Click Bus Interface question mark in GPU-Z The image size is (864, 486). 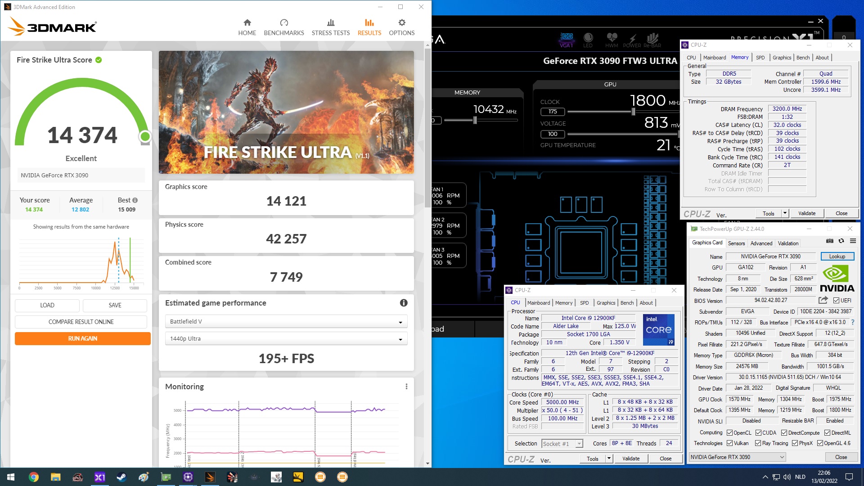pos(852,322)
